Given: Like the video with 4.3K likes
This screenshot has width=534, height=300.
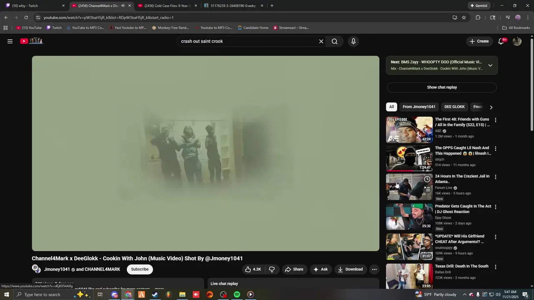Looking at the screenshot, I should (x=253, y=269).
